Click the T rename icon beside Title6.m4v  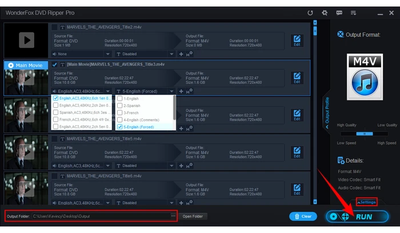pyautogui.click(x=62, y=176)
